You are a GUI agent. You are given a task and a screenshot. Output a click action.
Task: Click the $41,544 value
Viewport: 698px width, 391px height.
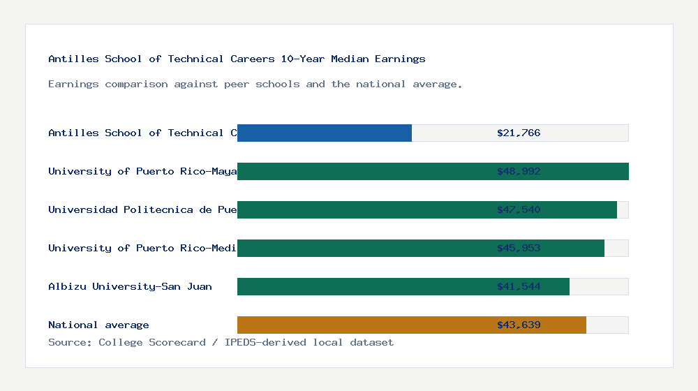pos(519,286)
